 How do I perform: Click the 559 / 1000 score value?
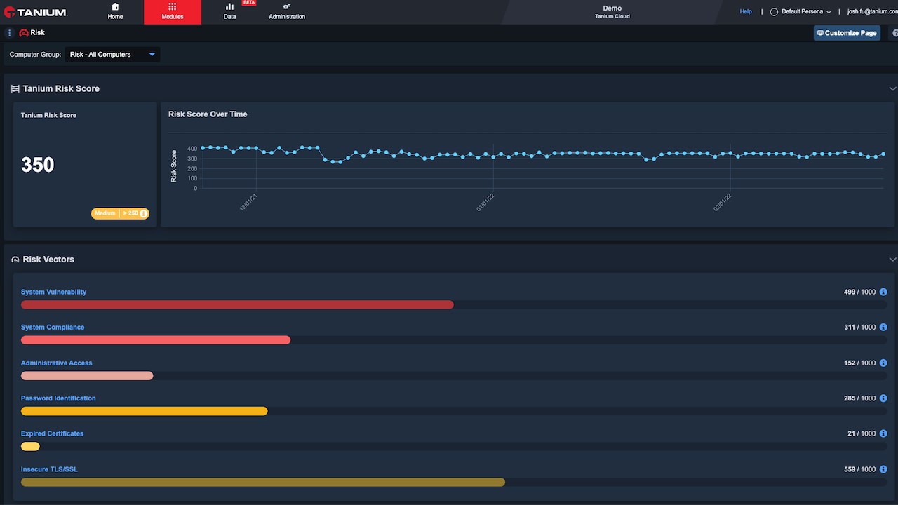pyautogui.click(x=860, y=469)
